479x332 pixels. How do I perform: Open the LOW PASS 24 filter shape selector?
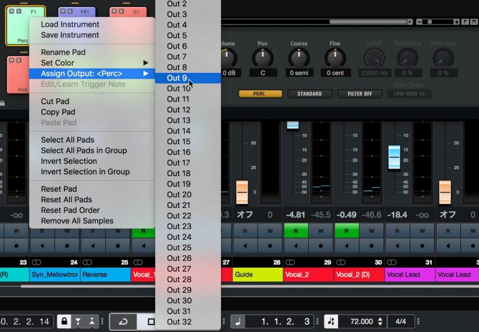coord(409,94)
